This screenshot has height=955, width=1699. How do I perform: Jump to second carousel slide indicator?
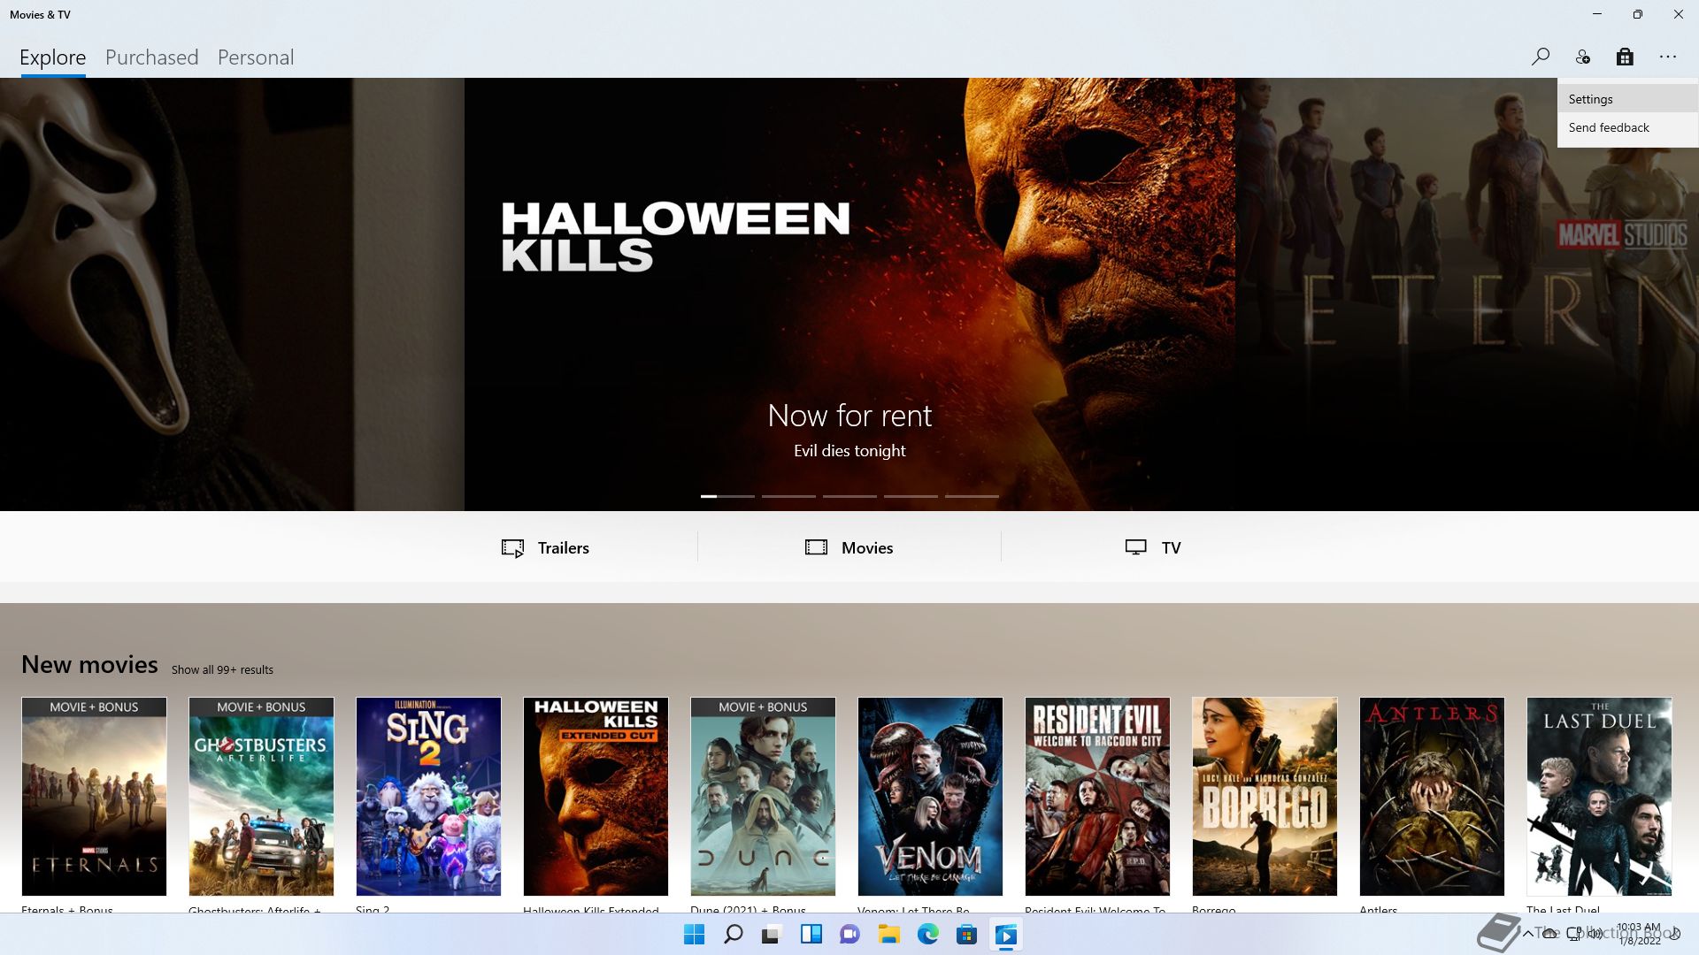[x=788, y=496]
